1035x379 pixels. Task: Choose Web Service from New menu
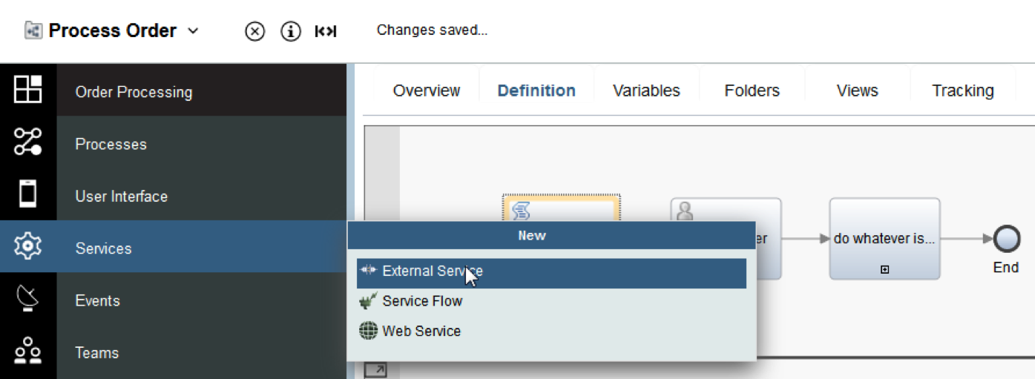[x=421, y=332]
